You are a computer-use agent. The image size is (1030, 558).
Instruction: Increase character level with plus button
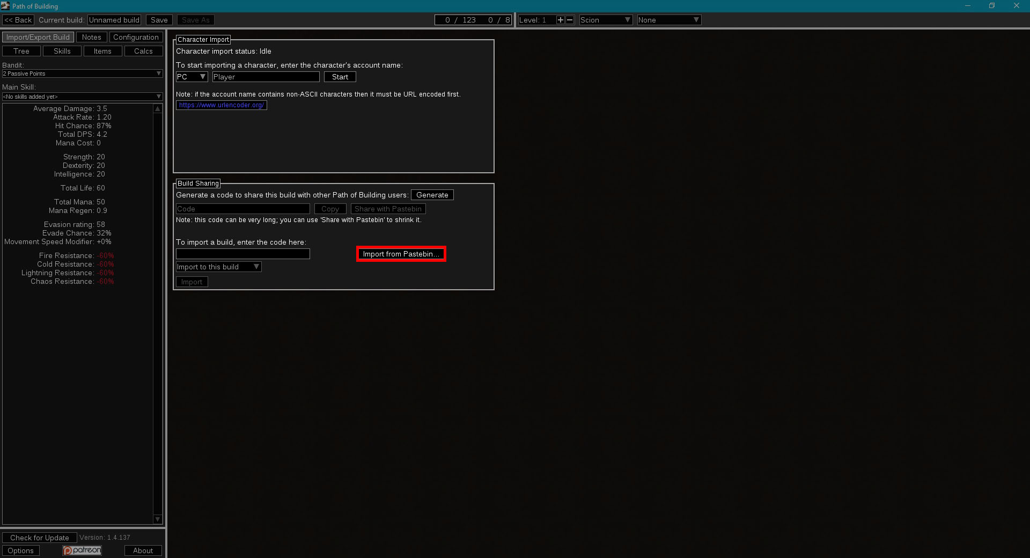561,20
